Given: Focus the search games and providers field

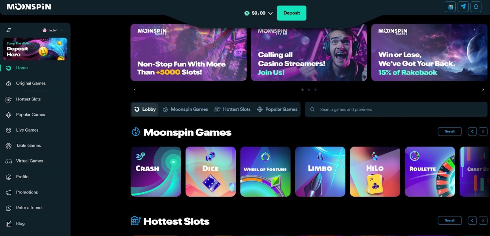Looking at the screenshot, I should click(x=396, y=109).
